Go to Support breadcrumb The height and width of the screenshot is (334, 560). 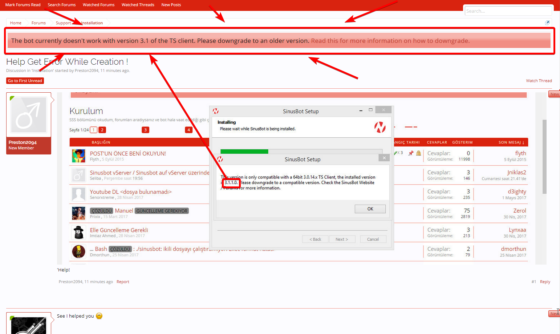click(x=63, y=23)
